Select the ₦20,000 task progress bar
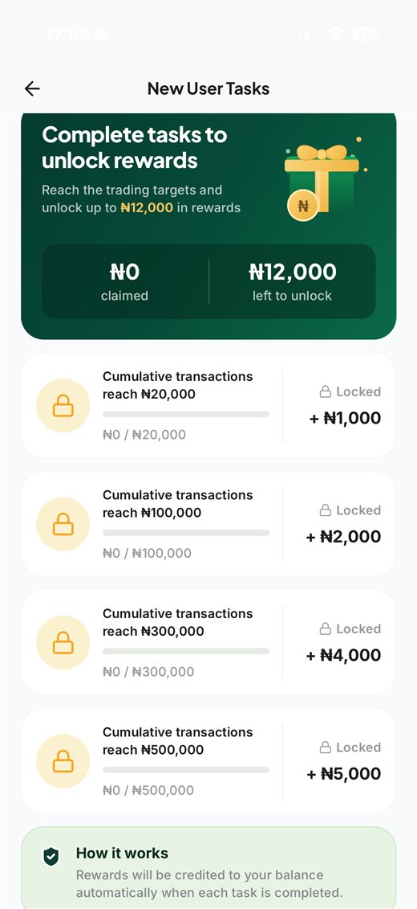 [x=186, y=415]
